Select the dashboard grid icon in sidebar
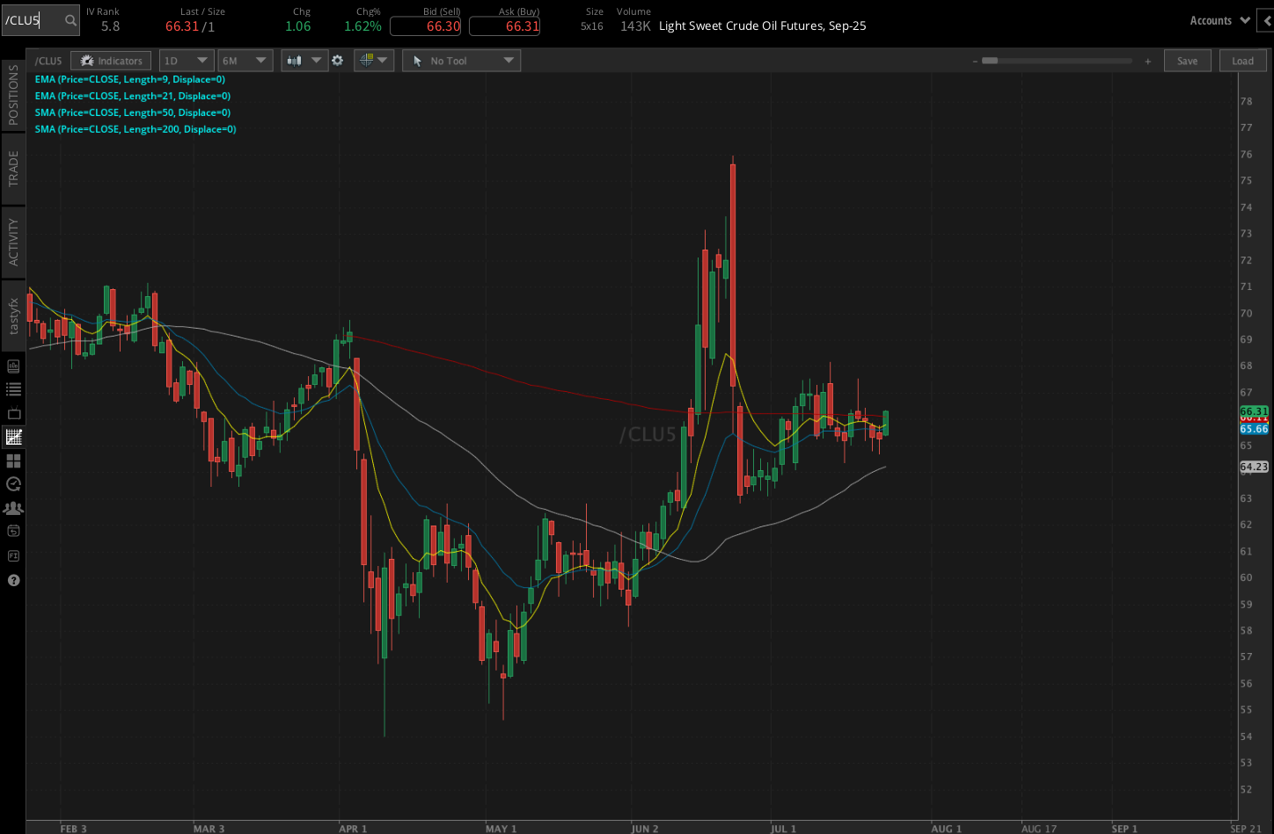Image resolution: width=1274 pixels, height=834 pixels. (x=13, y=461)
